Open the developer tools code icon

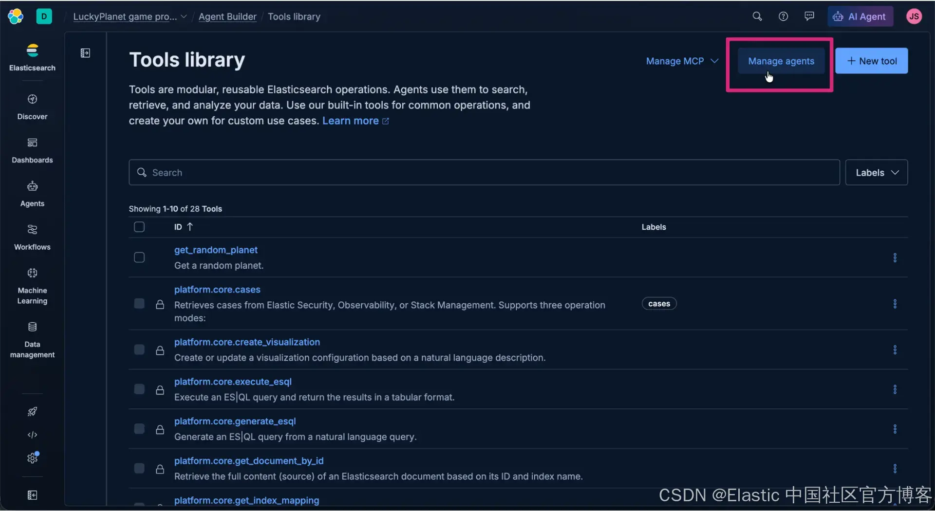tap(32, 435)
